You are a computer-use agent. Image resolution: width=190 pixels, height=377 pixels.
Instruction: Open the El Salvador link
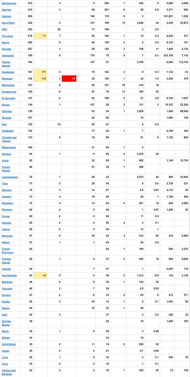point(9,98)
